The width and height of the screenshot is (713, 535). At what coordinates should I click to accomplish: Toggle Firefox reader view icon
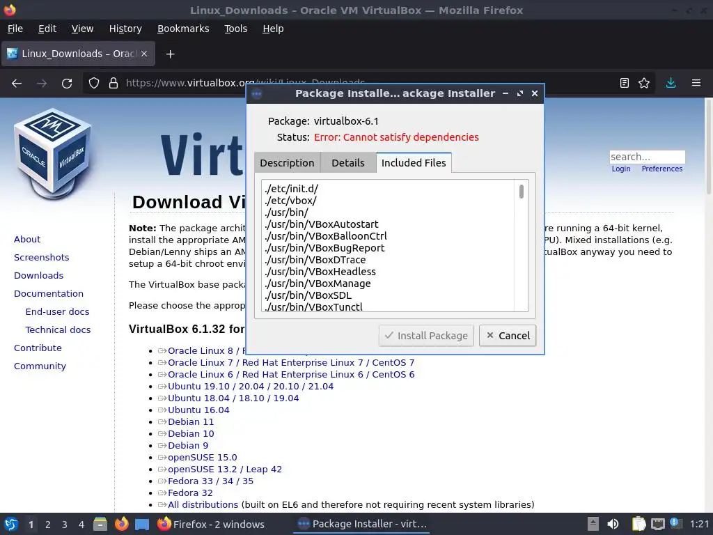click(625, 83)
